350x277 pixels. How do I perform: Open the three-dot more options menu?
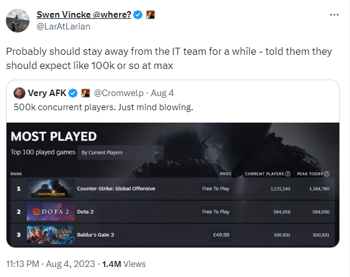coord(334,15)
